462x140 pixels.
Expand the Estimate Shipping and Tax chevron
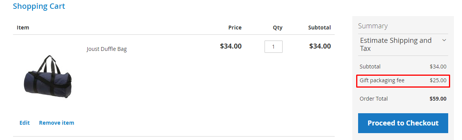(444, 40)
